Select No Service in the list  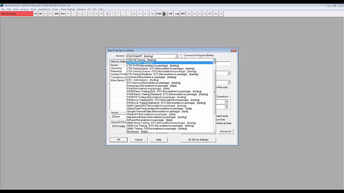(170, 131)
